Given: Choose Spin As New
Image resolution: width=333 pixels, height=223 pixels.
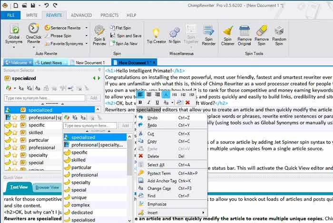Looking at the screenshot, I should click(x=124, y=44).
